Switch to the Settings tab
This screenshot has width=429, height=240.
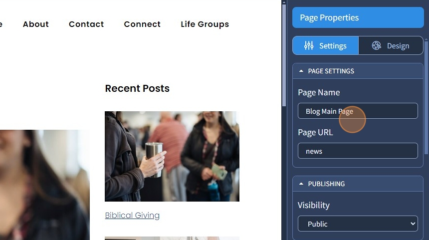click(325, 45)
